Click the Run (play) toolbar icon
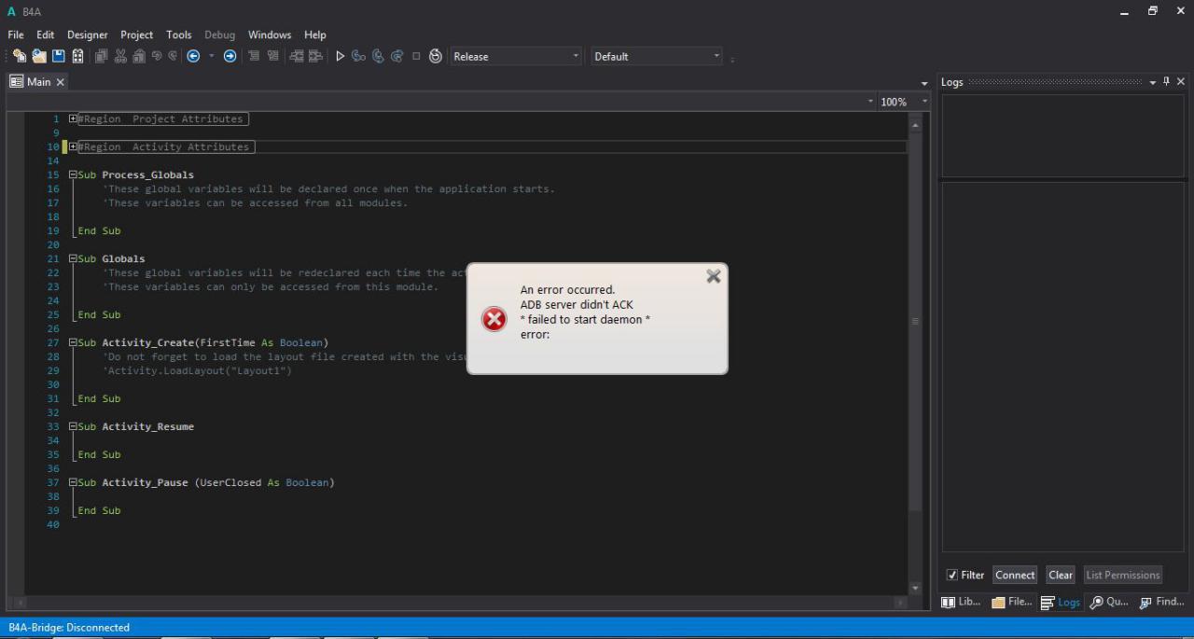Screen dimensions: 1194x639 [x=340, y=57]
